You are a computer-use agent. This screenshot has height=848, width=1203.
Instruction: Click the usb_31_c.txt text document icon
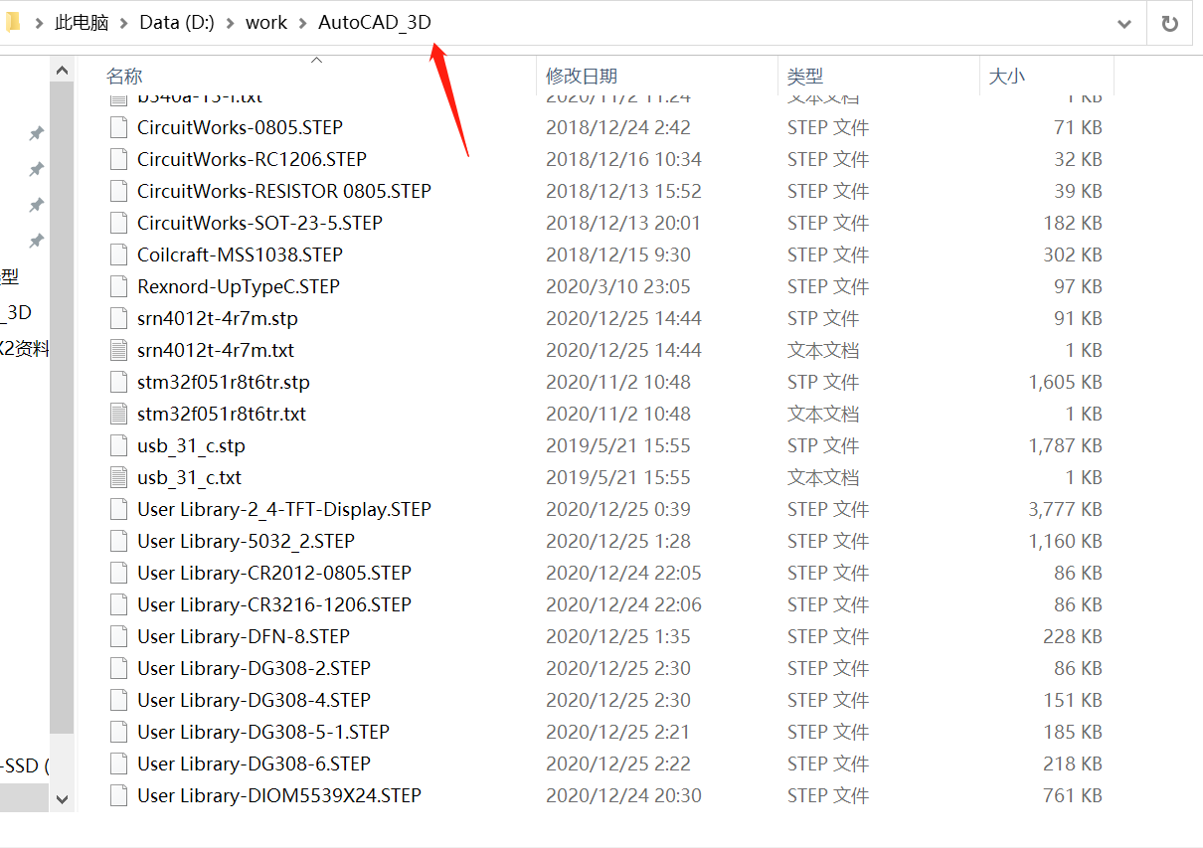pos(119,477)
